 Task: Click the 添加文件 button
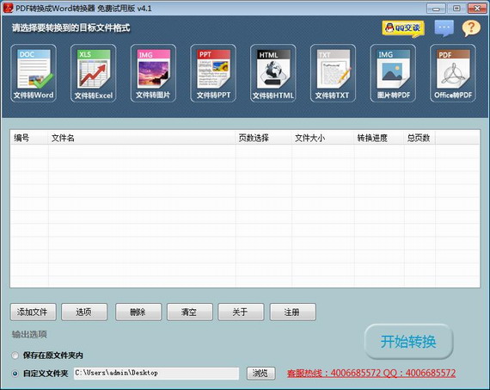pos(34,312)
